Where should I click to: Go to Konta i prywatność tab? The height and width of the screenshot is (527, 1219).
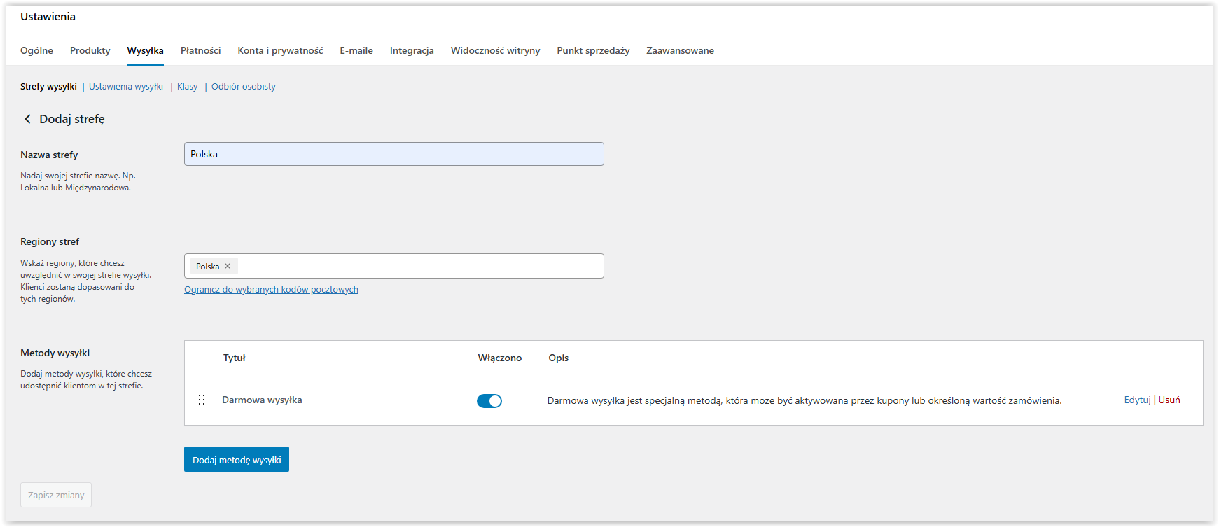pyautogui.click(x=280, y=50)
